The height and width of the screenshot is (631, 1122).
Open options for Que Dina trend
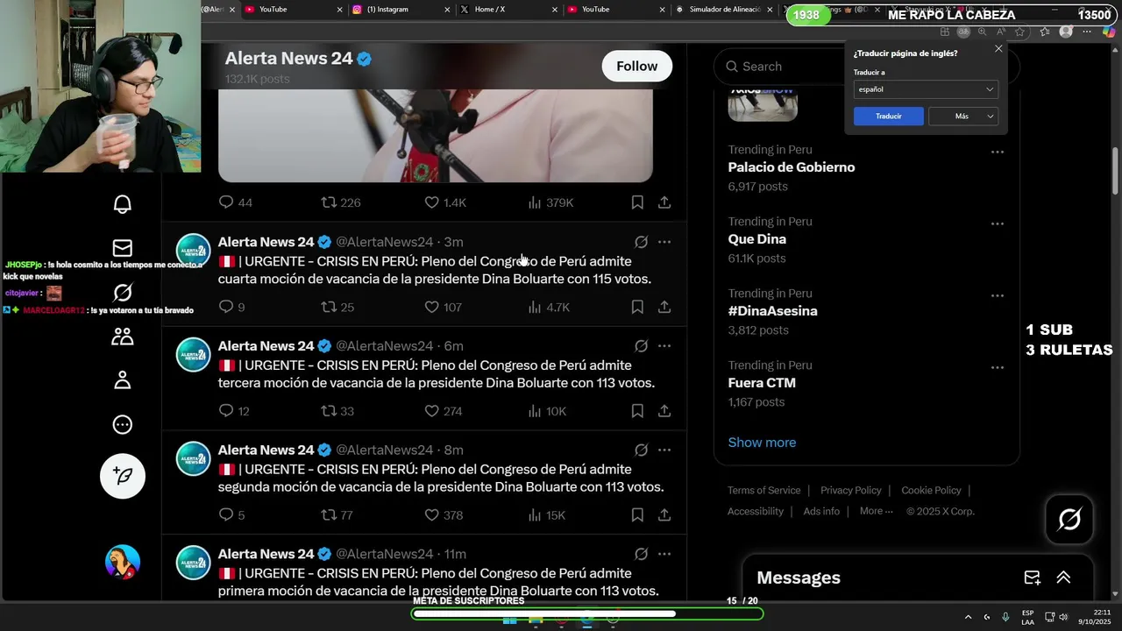(x=997, y=223)
